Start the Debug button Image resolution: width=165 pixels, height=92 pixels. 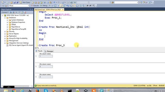coord(44,6)
